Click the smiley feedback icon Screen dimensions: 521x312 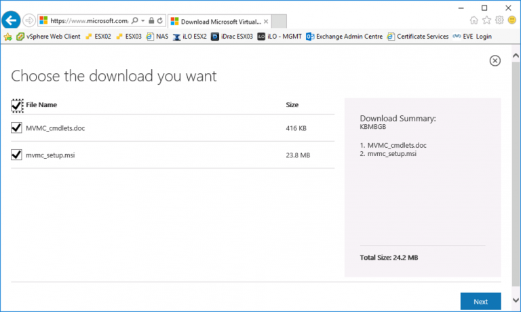tap(512, 20)
